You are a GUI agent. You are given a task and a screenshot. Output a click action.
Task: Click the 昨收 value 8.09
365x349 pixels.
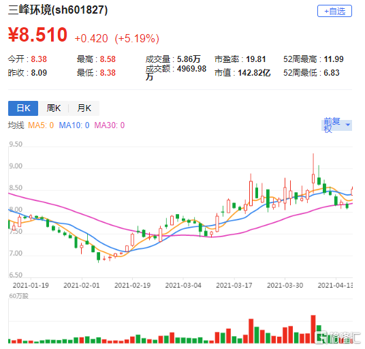tap(39, 73)
